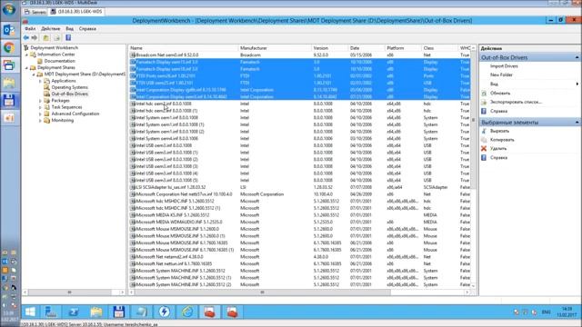Expand the Advanced Configuration tree node

pos(40,114)
